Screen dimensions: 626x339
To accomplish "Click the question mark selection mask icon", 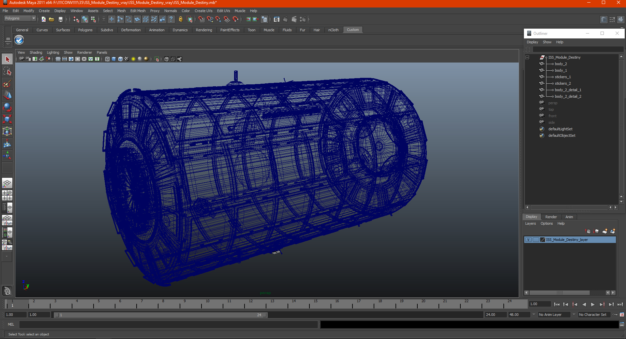I will pyautogui.click(x=171, y=20).
